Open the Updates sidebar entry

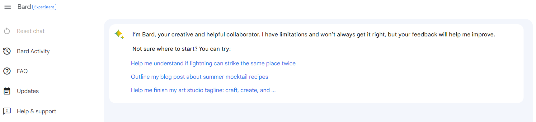tap(28, 91)
